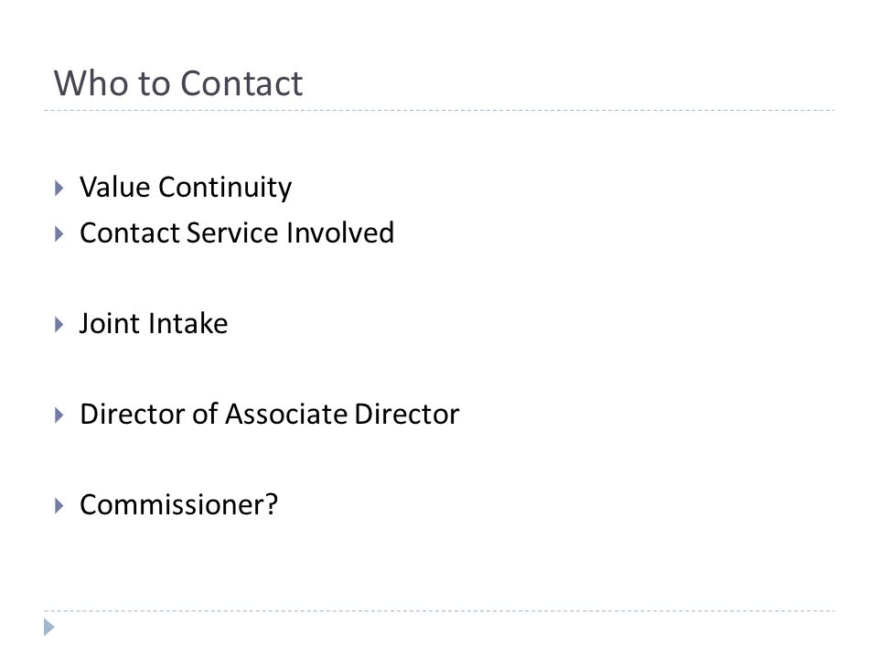Click the footer triangle icon at bottom-left
The height and width of the screenshot is (659, 878).
[49, 627]
